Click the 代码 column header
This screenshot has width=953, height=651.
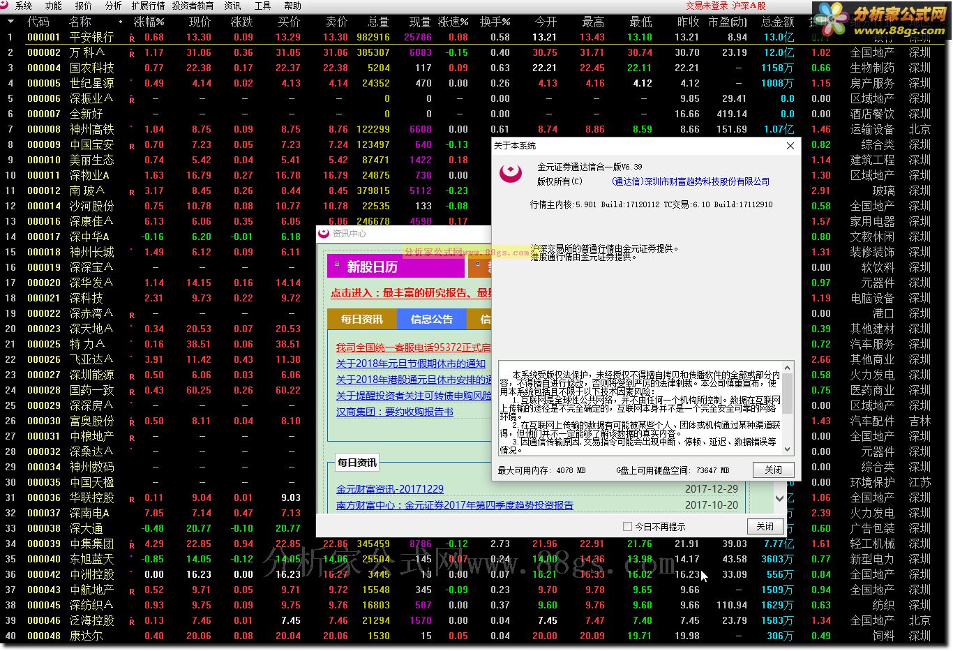pyautogui.click(x=38, y=22)
